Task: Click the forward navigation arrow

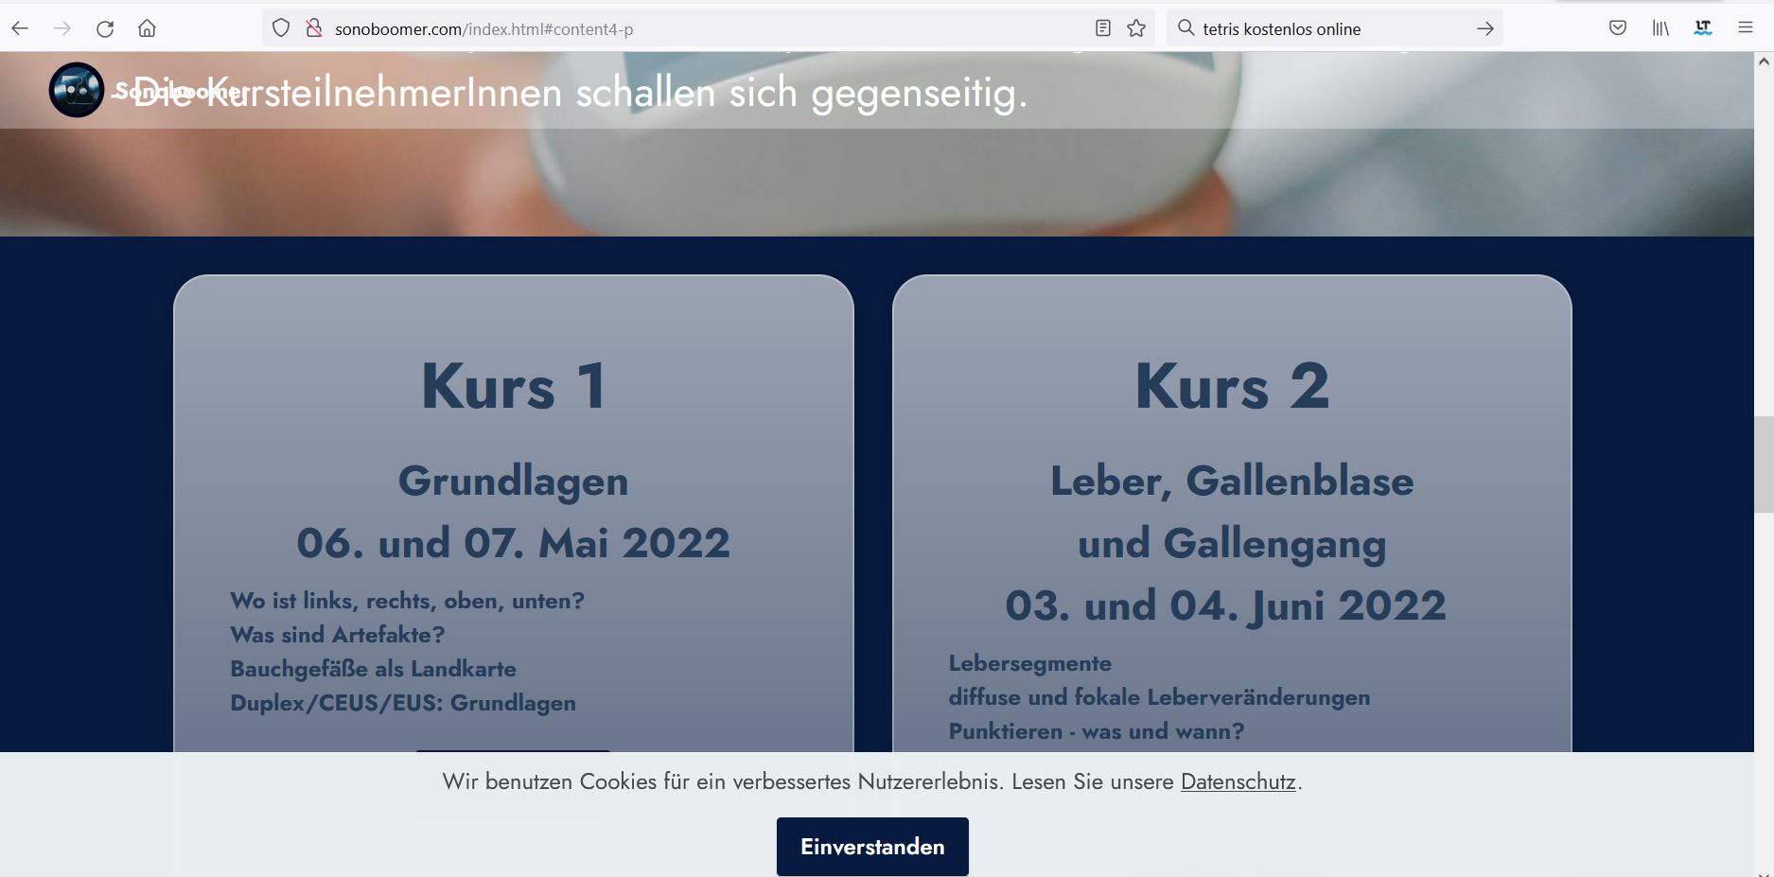Action: (x=62, y=28)
